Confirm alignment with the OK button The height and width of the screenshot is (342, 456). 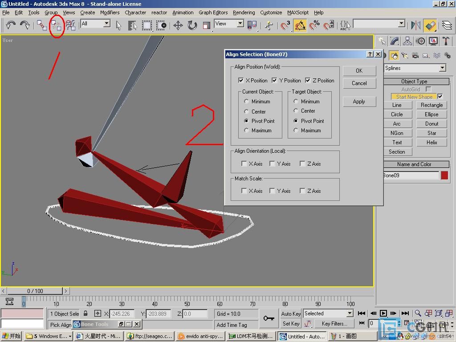click(359, 71)
